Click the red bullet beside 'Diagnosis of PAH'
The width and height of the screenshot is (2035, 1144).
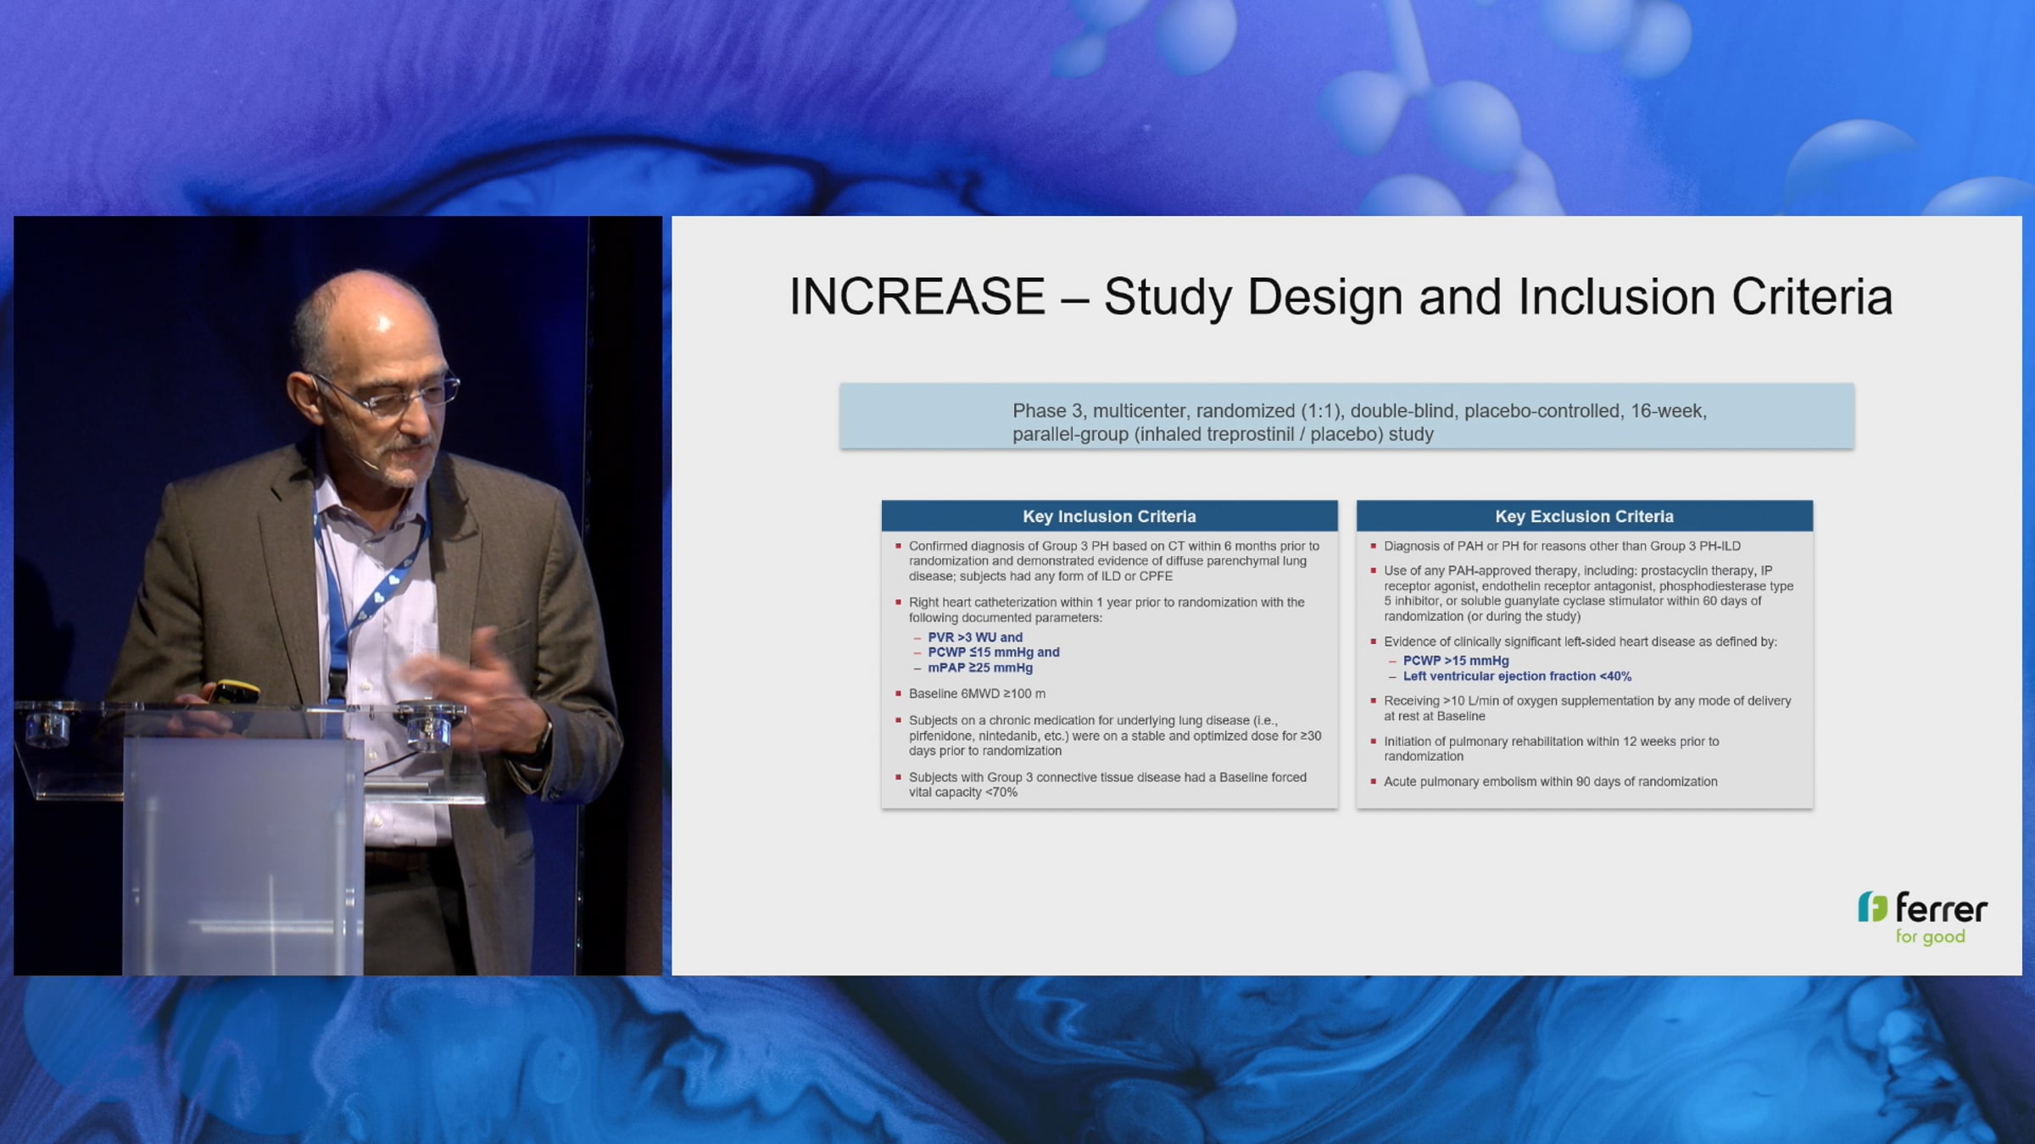tap(1373, 546)
